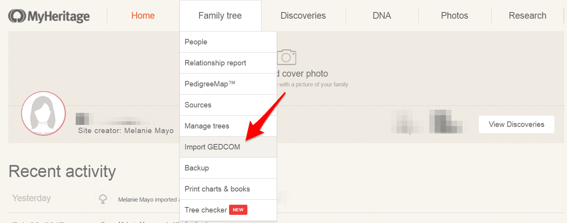Click the NEW badge next to Tree checker
Viewport: 567px width, 223px height.
(238, 210)
